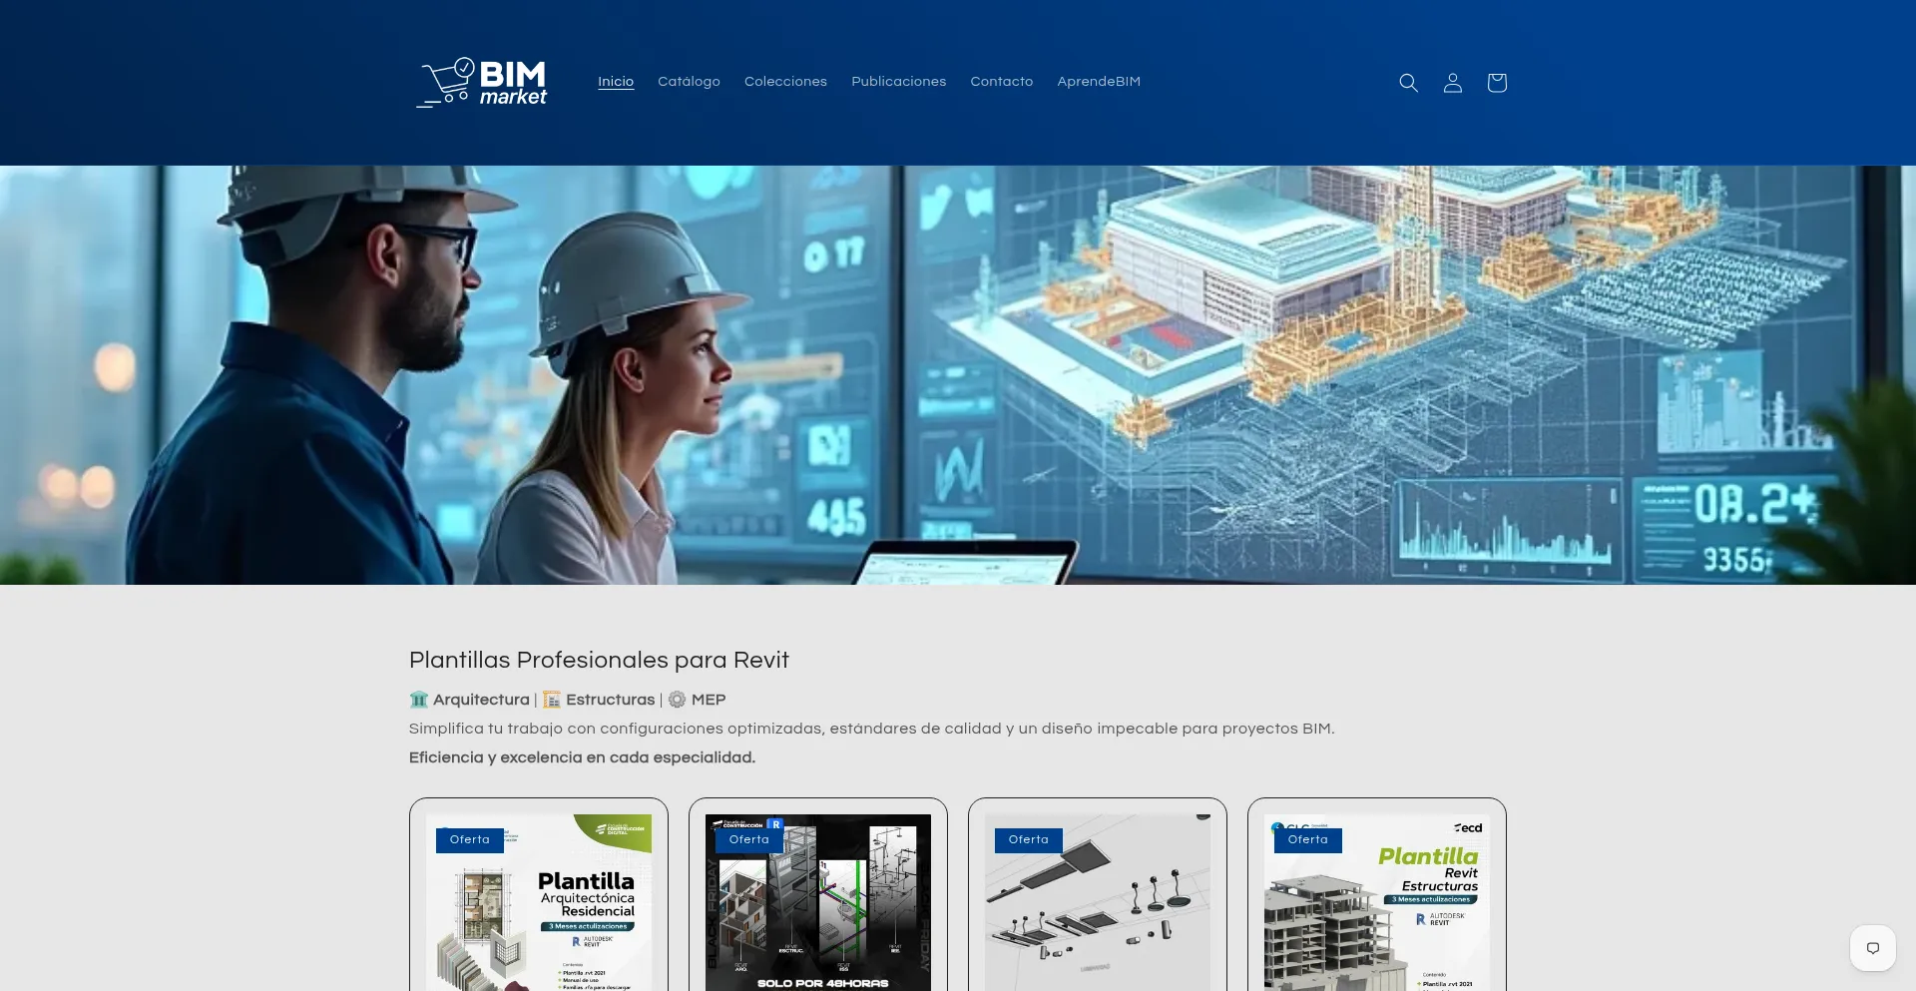Viewport: 1916px width, 991px height.
Task: Click the MEP gear emoji icon
Action: point(677,700)
